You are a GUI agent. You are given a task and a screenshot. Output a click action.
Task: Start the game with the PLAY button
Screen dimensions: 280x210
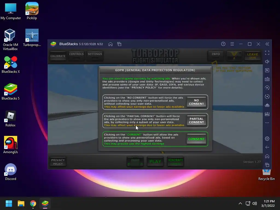tap(155, 162)
